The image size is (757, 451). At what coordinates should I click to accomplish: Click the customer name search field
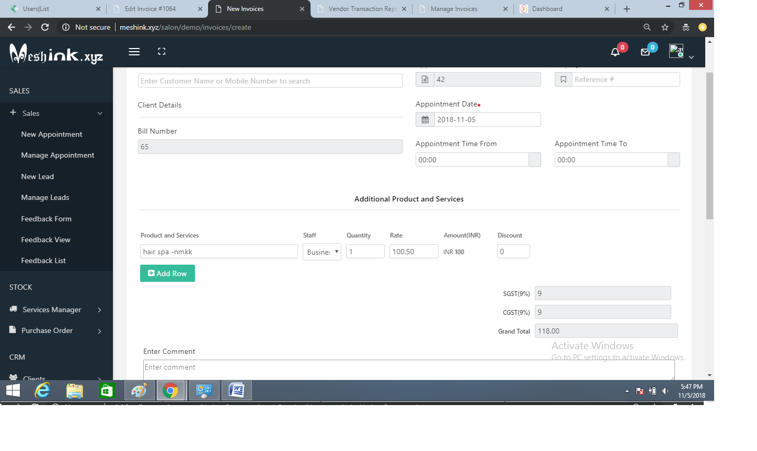pos(270,81)
